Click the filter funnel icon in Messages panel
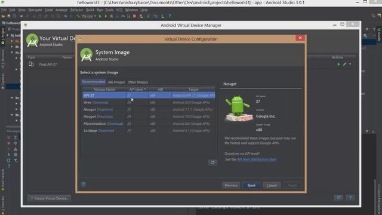The width and height of the screenshot is (382, 215). click(x=16, y=160)
